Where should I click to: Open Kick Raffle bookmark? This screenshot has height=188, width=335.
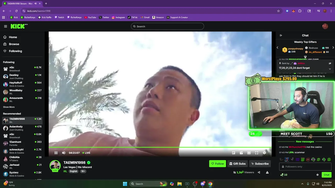pos(45,17)
